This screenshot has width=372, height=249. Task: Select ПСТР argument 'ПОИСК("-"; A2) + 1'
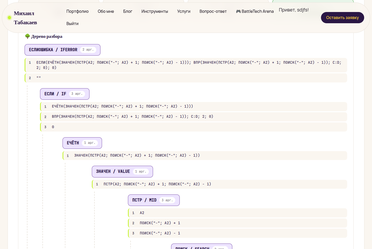tap(238, 223)
